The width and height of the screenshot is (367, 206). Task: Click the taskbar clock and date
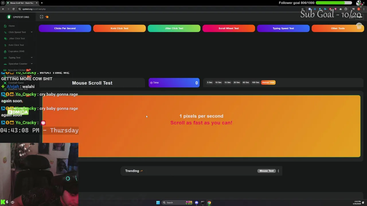pyautogui.click(x=358, y=202)
